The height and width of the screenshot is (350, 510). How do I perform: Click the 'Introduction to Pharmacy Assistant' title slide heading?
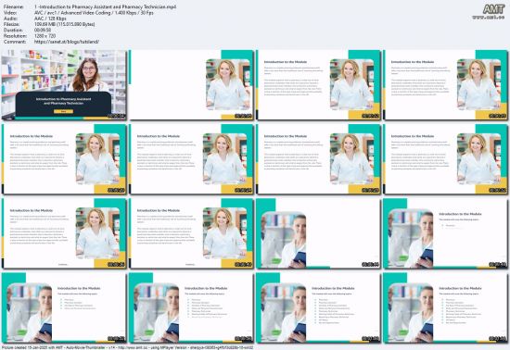tap(63, 101)
